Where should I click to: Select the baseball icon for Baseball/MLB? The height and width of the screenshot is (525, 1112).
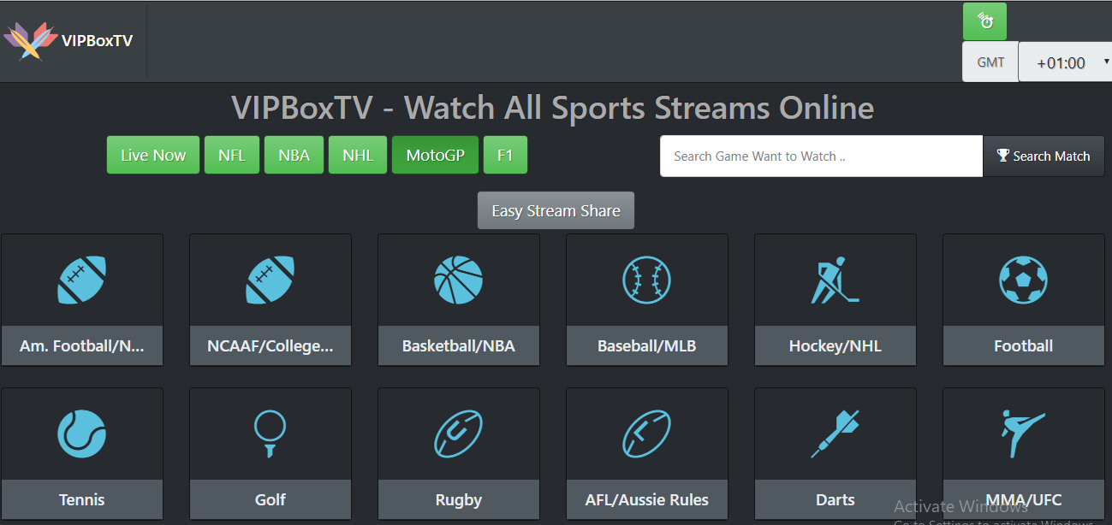pos(647,280)
